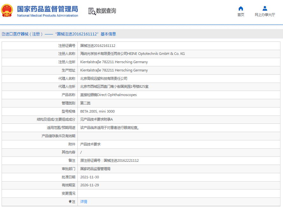Select the expiry date 2026-11-29
The height and width of the screenshot is (208, 283).
click(90, 185)
